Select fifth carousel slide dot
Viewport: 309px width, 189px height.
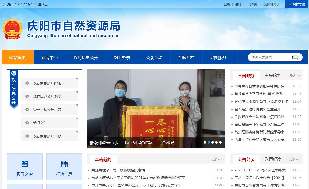coord(220,142)
